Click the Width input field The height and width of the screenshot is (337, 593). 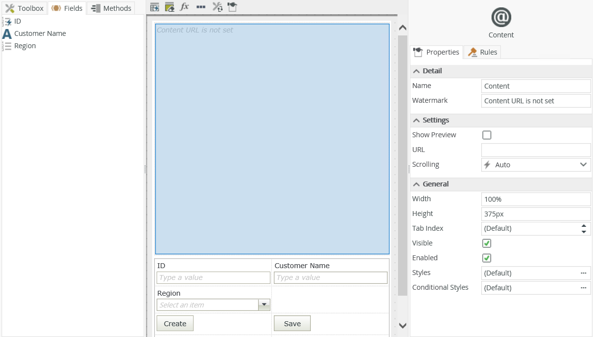(x=536, y=199)
